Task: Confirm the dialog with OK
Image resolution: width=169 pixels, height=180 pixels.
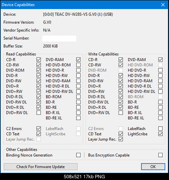Action: [153, 167]
